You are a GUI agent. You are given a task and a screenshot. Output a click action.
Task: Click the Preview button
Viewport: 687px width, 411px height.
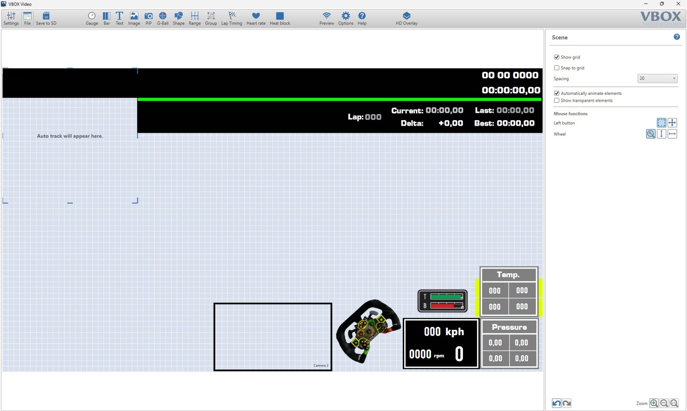pyautogui.click(x=326, y=18)
